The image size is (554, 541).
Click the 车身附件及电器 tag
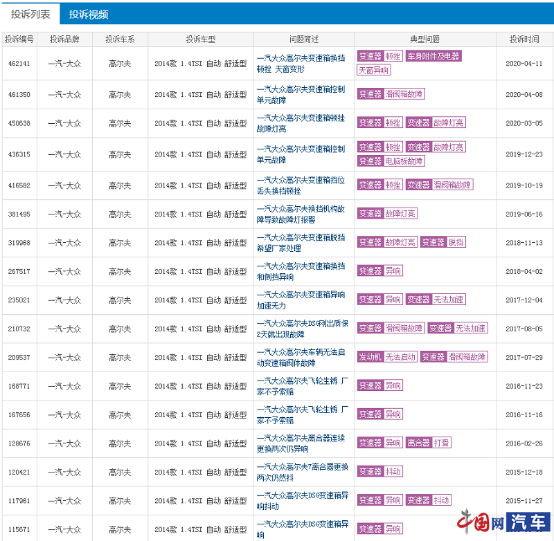pos(433,57)
